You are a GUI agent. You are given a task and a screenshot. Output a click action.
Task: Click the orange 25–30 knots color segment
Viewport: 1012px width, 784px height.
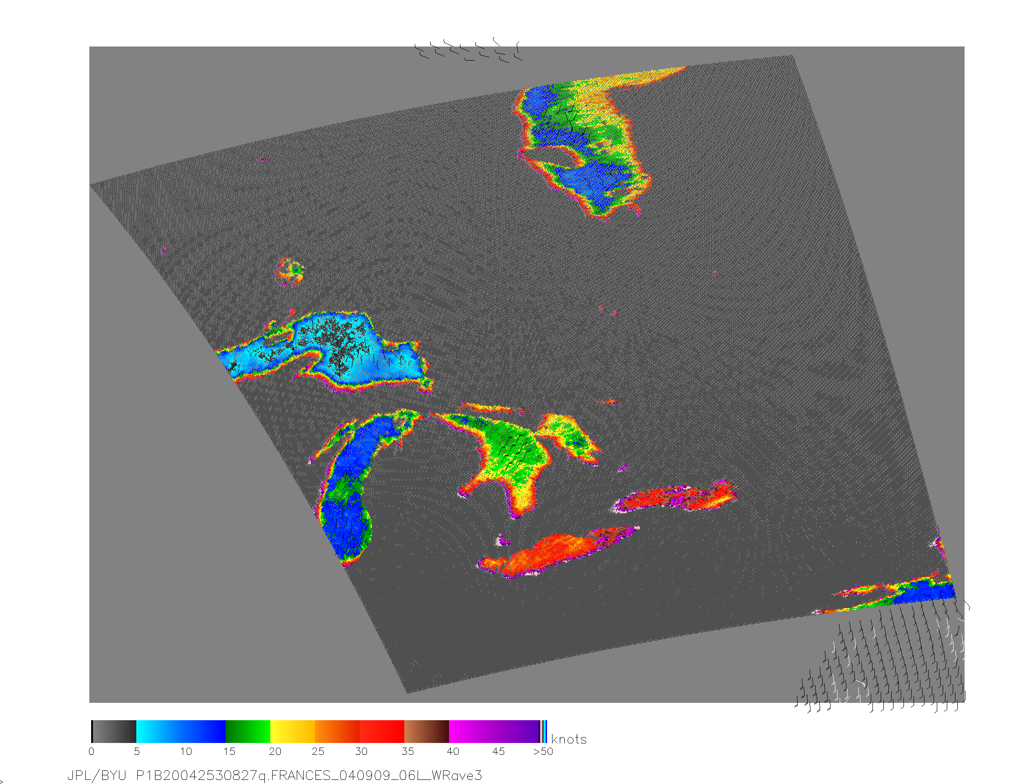click(337, 732)
